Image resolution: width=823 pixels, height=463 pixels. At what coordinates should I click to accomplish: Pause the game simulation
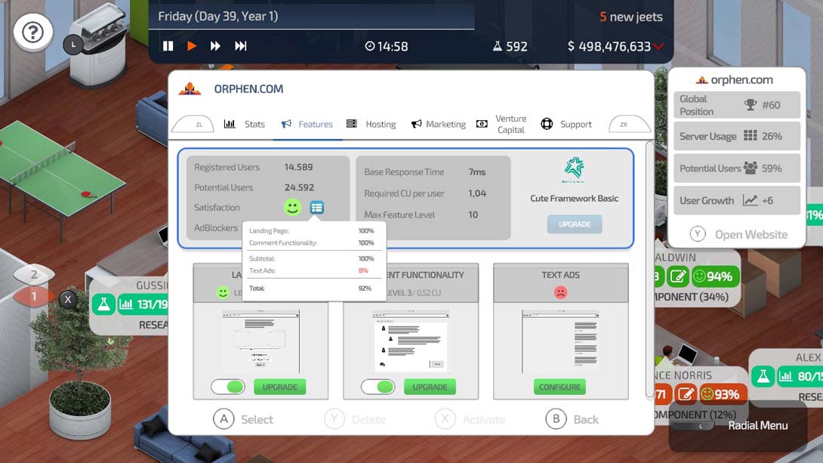click(x=168, y=46)
